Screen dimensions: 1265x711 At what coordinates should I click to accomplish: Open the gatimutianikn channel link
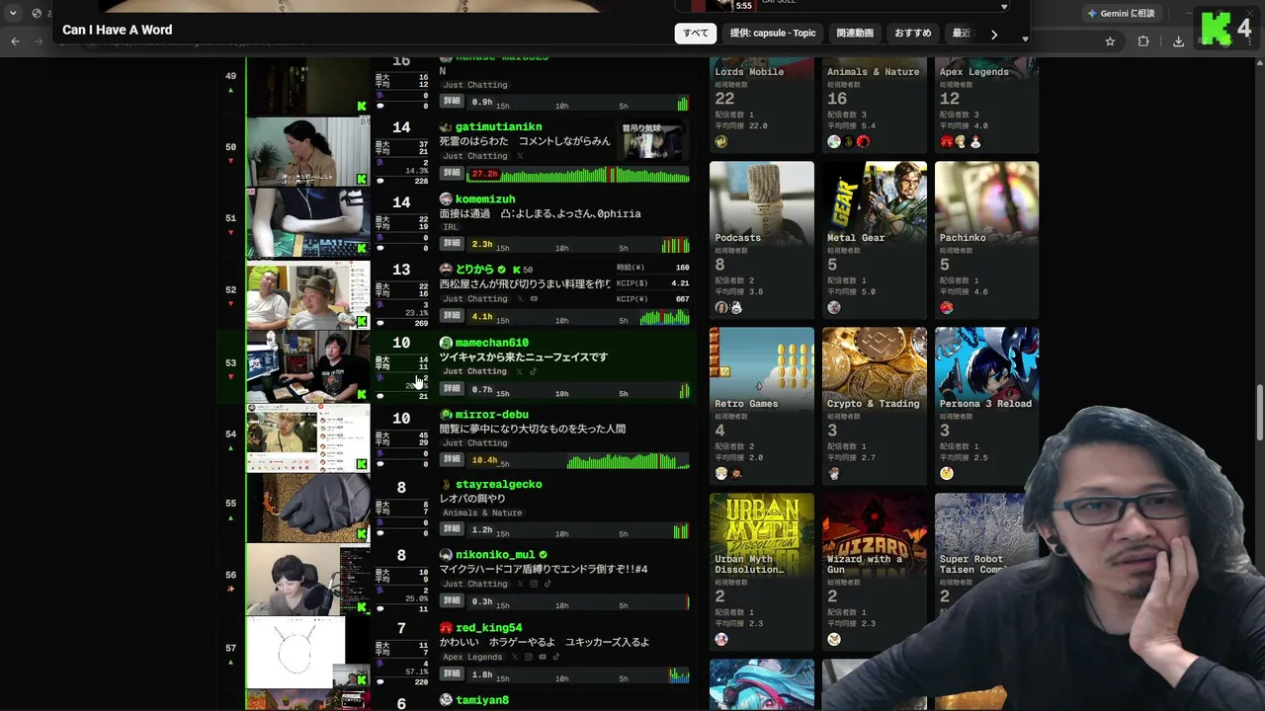498,127
